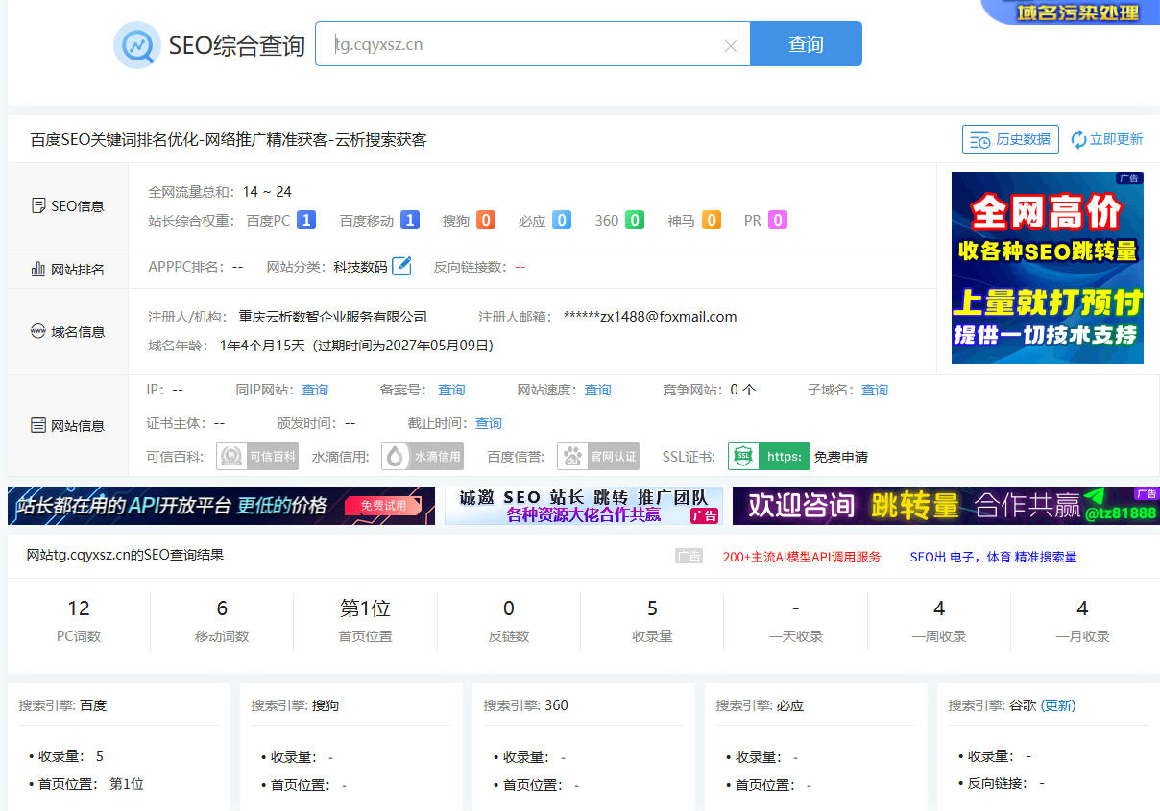Select the SEO信息 side tab

click(x=67, y=205)
